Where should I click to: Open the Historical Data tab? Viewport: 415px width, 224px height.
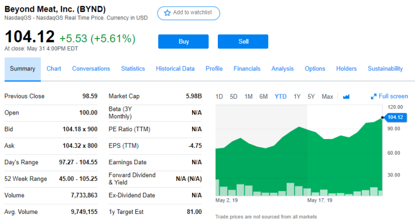coord(175,69)
